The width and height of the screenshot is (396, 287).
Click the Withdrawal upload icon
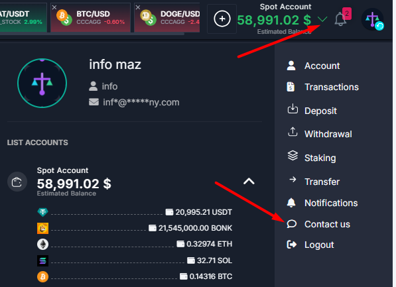pyautogui.click(x=293, y=132)
